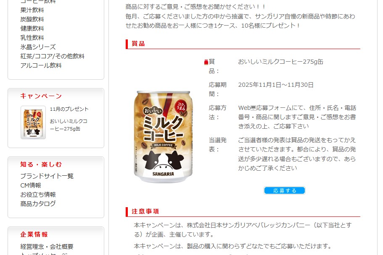This screenshot has width=383, height=255.
Task: Go to 健康飲料 product category
Action: (32, 29)
